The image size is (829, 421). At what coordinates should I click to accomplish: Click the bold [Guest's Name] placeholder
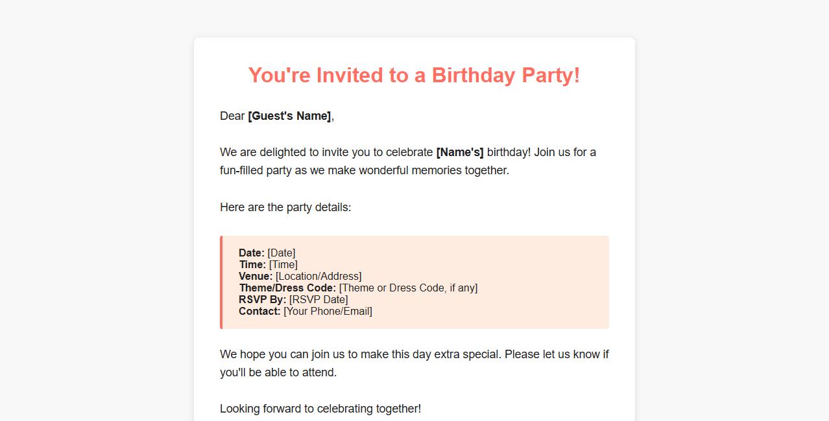point(289,116)
